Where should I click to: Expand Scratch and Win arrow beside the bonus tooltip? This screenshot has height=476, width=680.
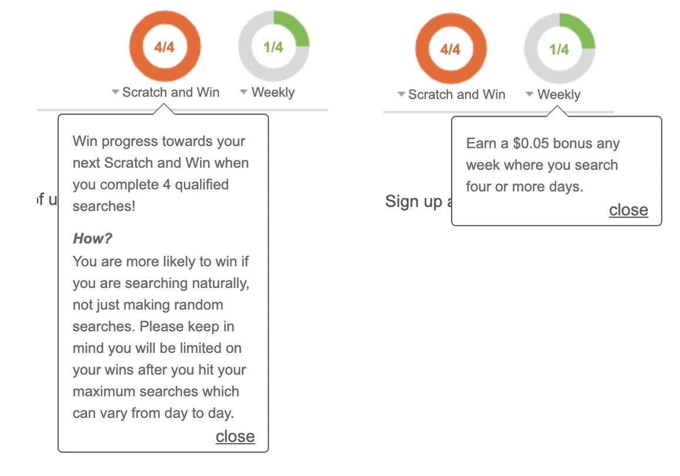point(401,95)
